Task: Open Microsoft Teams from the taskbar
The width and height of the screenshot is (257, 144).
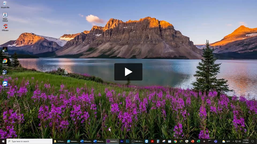Action: tap(216, 141)
